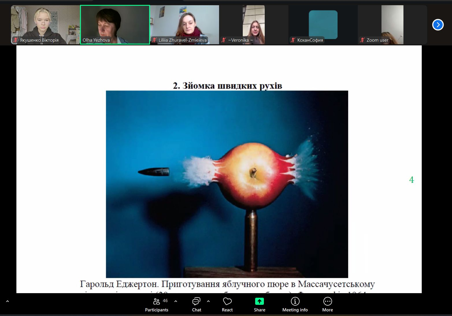The height and width of the screenshot is (316, 452).
Task: Select Liliia Zhuravel-Zmieieva's video tile
Action: click(x=184, y=25)
